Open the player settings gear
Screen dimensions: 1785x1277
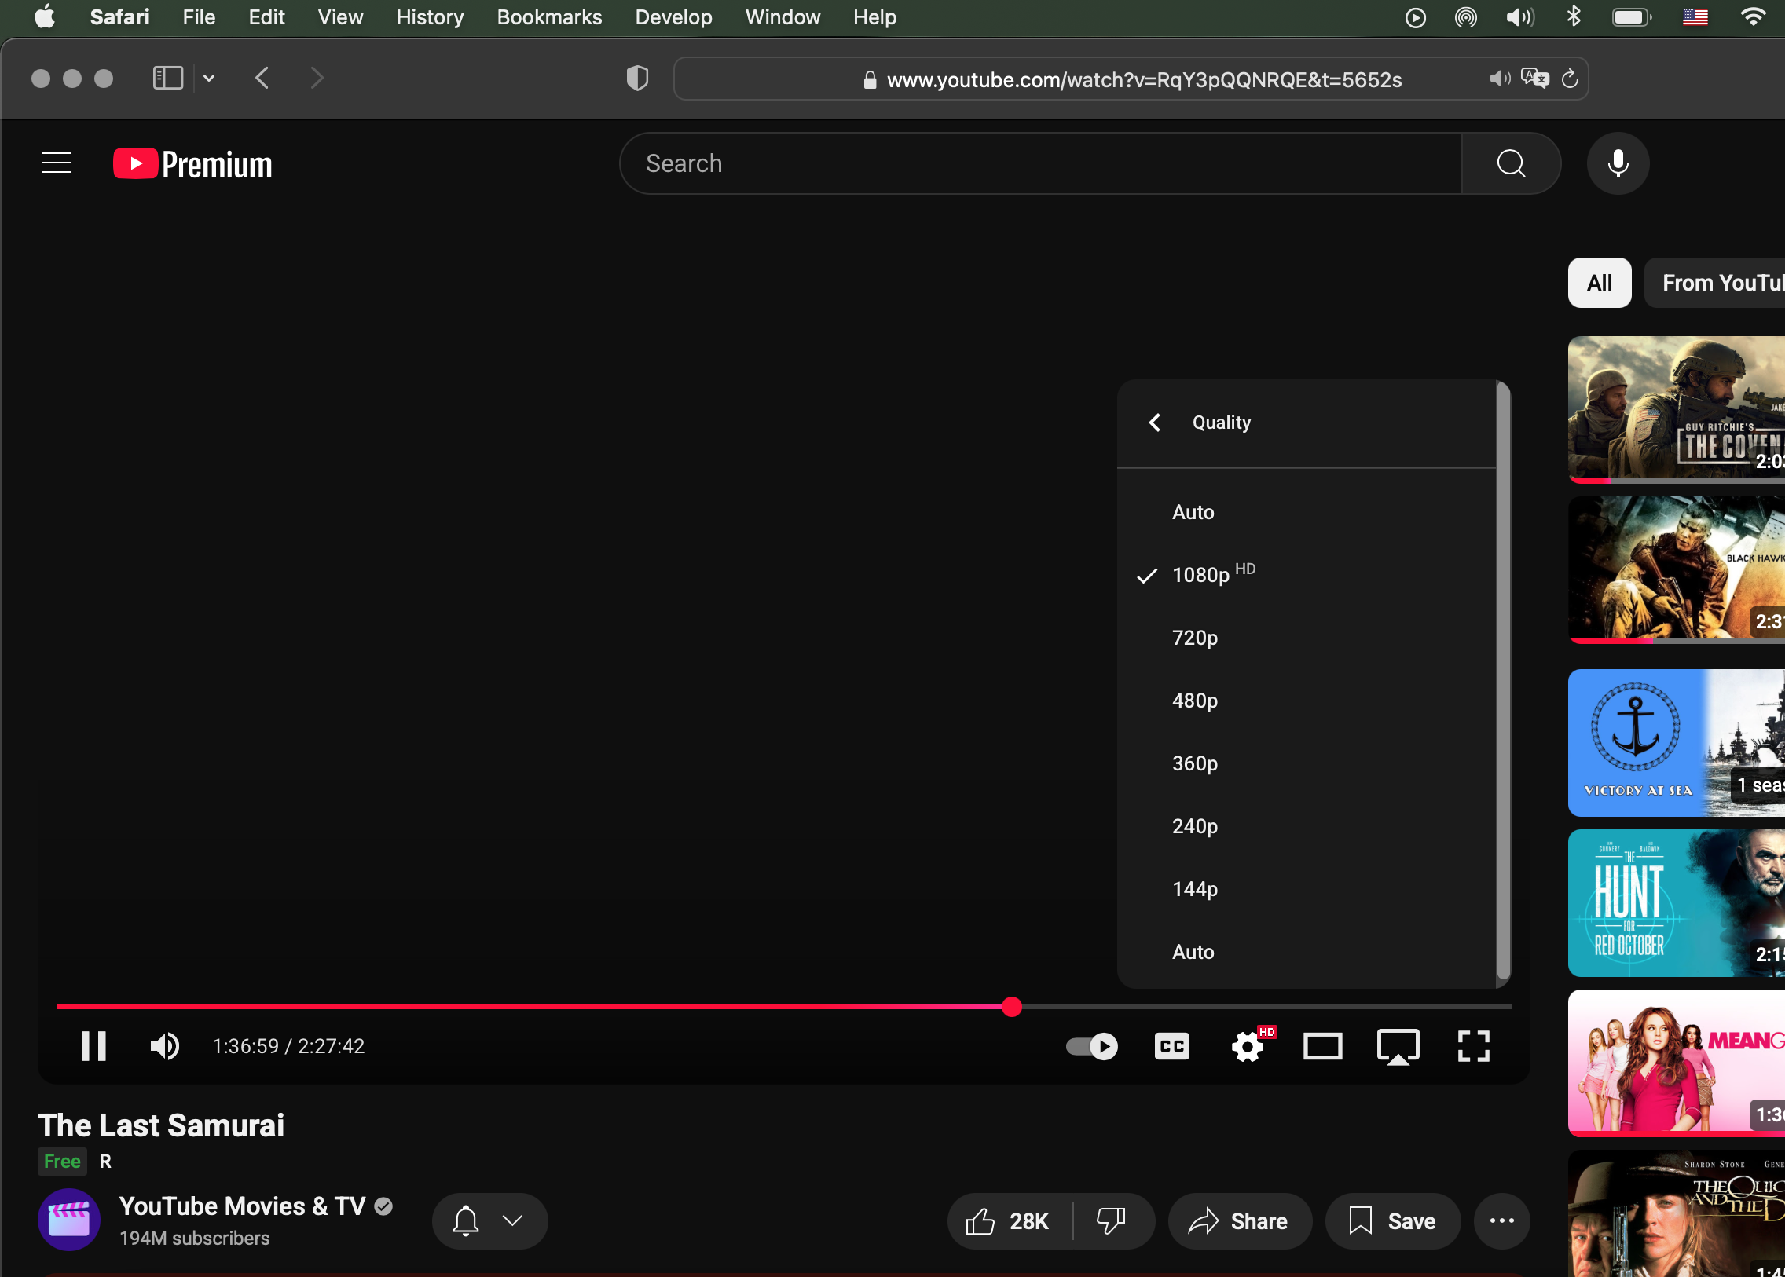click(1248, 1047)
